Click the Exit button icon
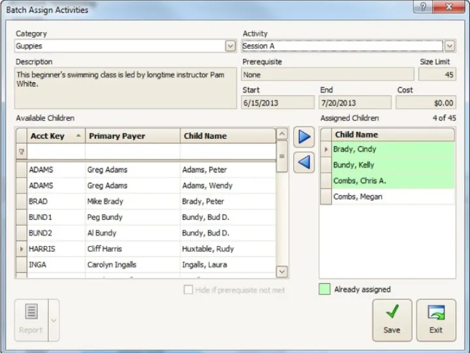The width and height of the screenshot is (470, 353). click(436, 313)
